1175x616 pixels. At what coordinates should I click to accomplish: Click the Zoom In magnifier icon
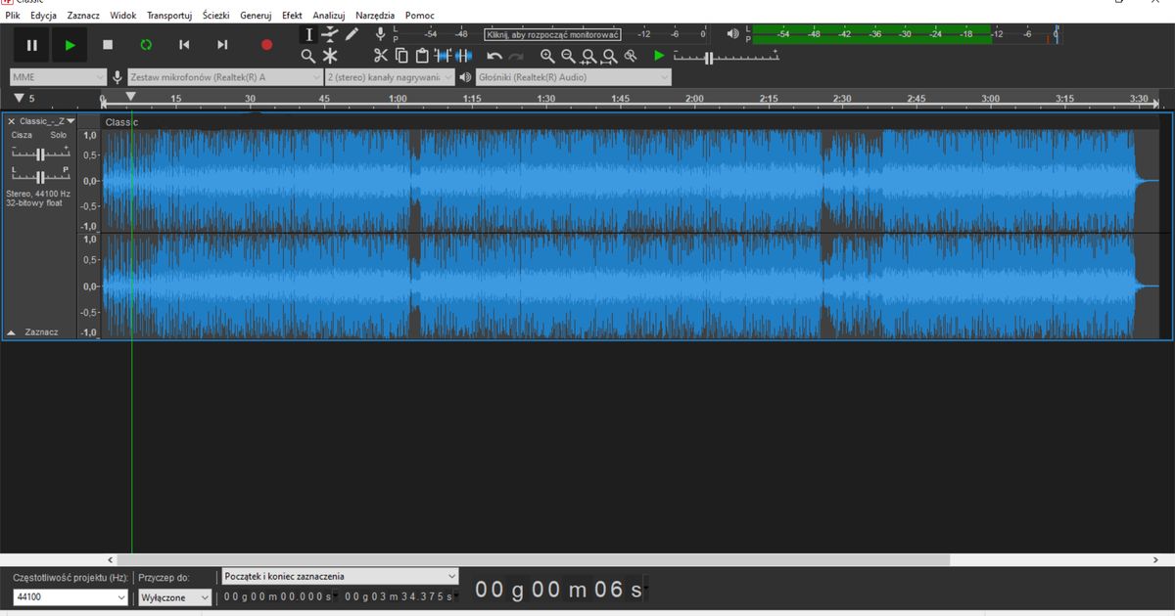[547, 56]
